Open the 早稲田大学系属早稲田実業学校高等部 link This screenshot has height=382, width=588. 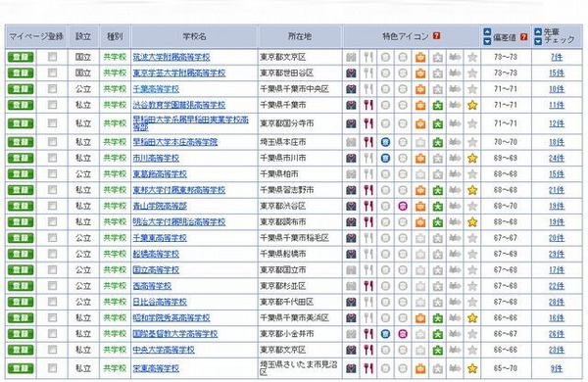point(190,123)
